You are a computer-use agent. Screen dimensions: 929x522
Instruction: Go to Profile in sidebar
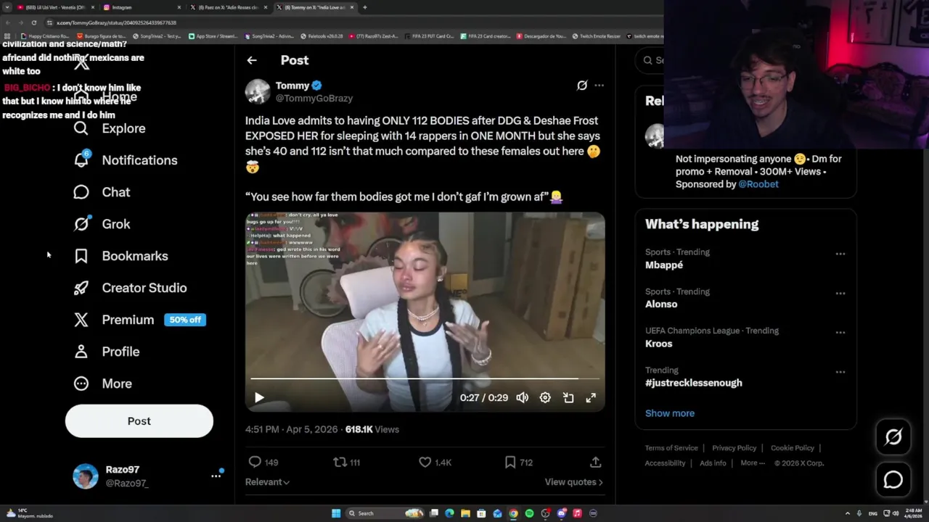[x=106, y=352]
